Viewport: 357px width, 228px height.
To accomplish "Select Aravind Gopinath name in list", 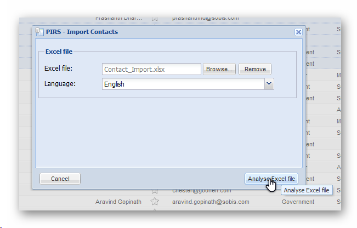I will (x=118, y=202).
